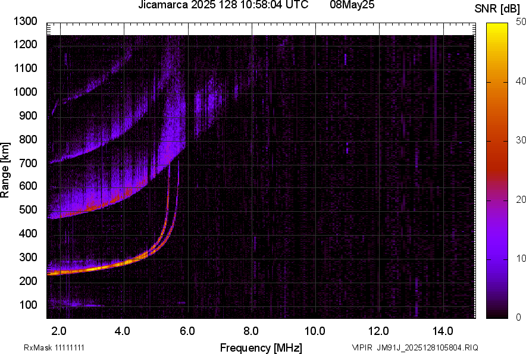Screen dimensions: 526x354
Task: Click colorbar value 20
Action: pos(521,199)
